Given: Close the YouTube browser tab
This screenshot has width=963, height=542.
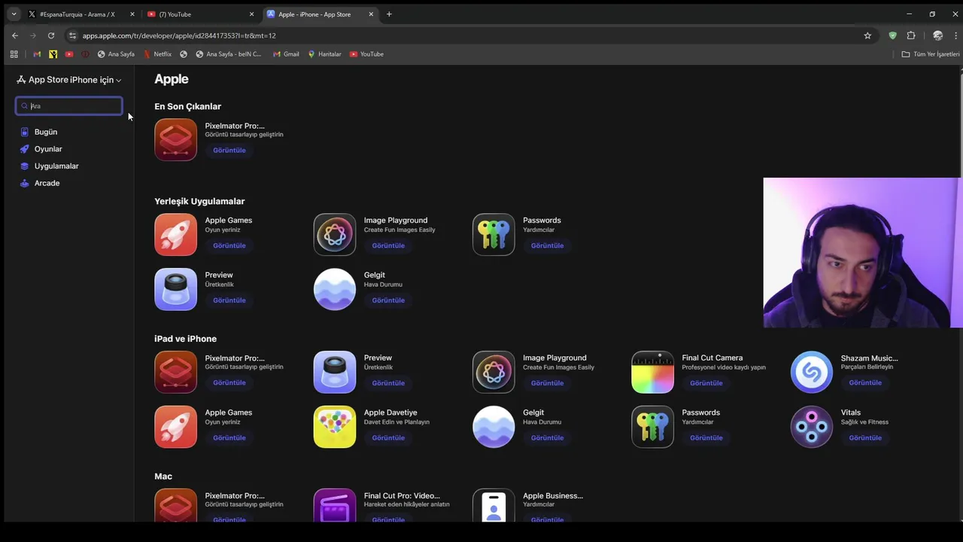Looking at the screenshot, I should [251, 14].
